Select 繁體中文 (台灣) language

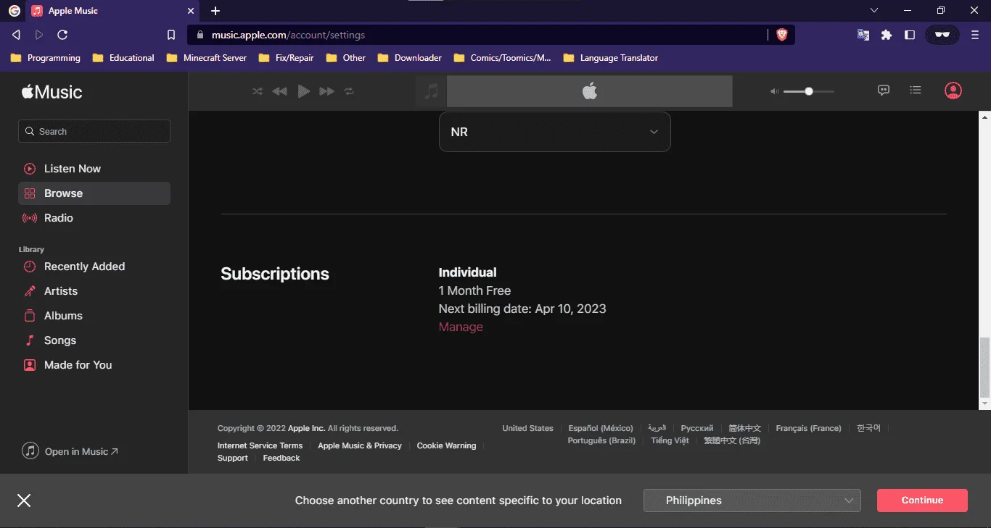732,440
